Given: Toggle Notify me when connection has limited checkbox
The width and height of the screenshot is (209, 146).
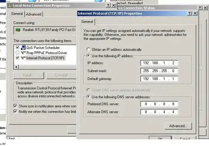Looking at the screenshot, I should [x=15, y=111].
